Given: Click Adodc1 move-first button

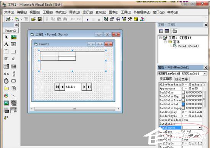Looking at the screenshot, I should 57,87.
